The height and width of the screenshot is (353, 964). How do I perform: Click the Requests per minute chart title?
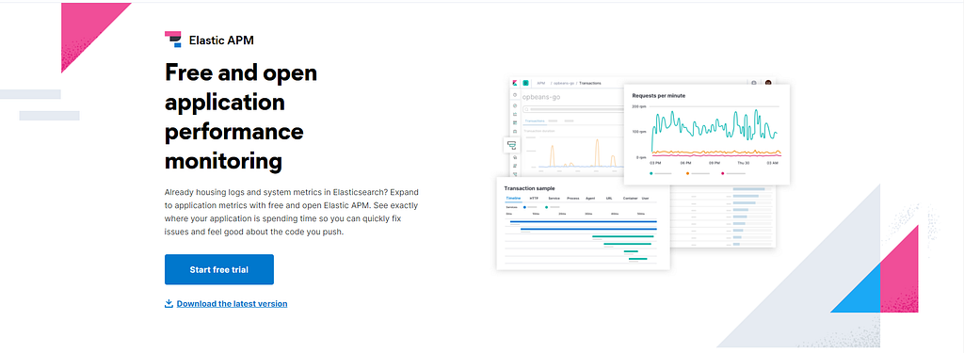click(658, 96)
